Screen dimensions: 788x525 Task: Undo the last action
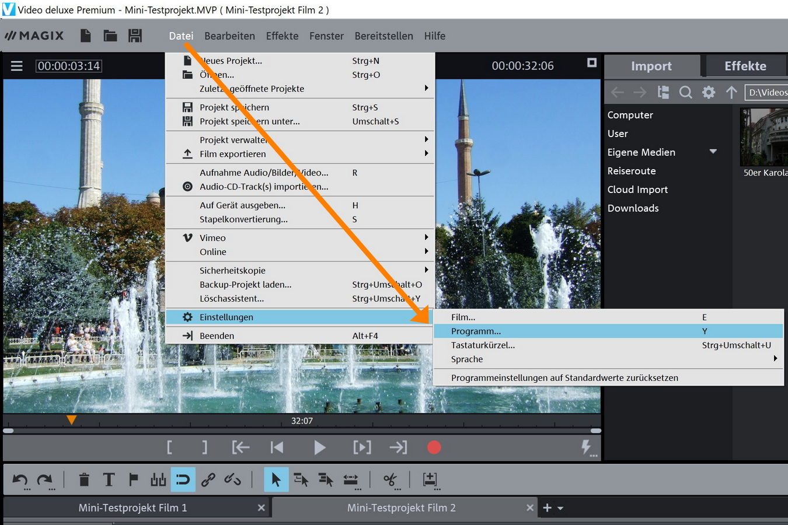pos(20,481)
